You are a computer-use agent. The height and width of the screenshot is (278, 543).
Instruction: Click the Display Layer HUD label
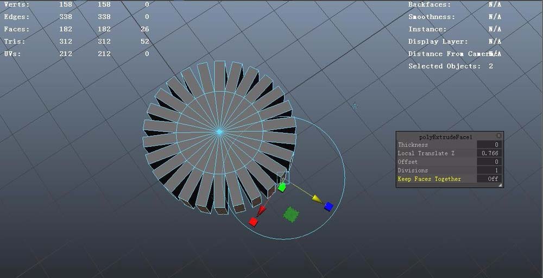point(438,41)
